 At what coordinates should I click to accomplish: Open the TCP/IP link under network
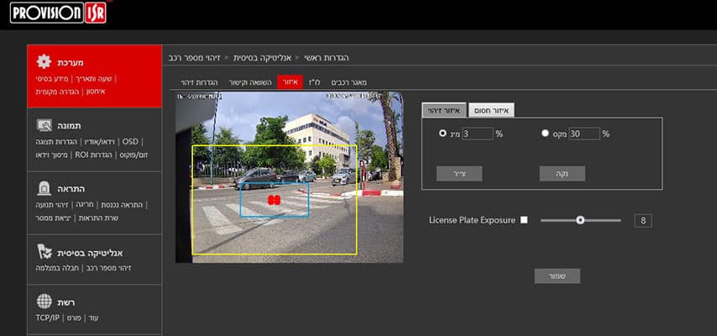click(47, 318)
